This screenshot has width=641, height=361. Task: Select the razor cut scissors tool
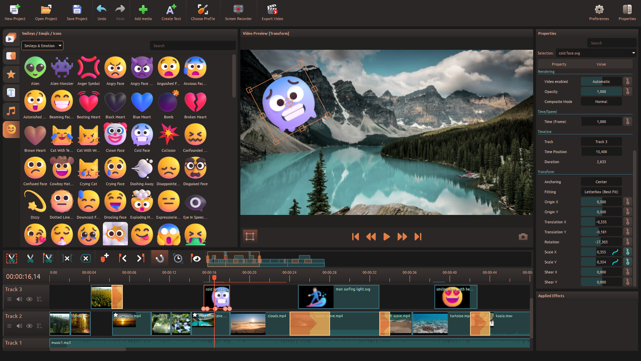pyautogui.click(x=30, y=258)
